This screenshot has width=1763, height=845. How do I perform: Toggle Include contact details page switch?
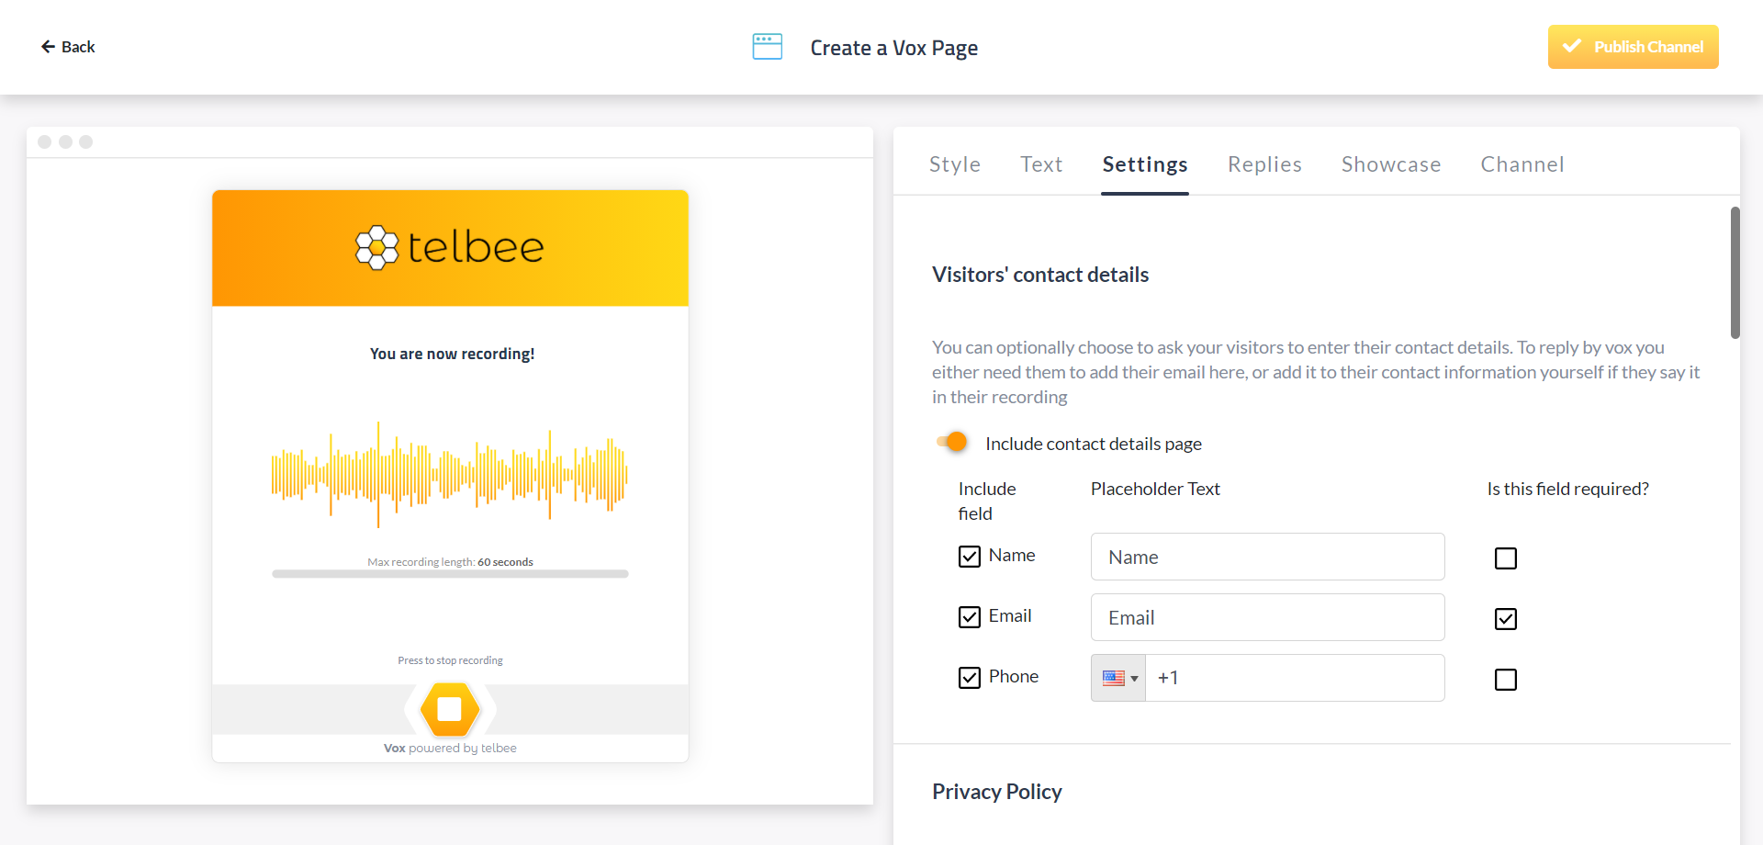952,443
